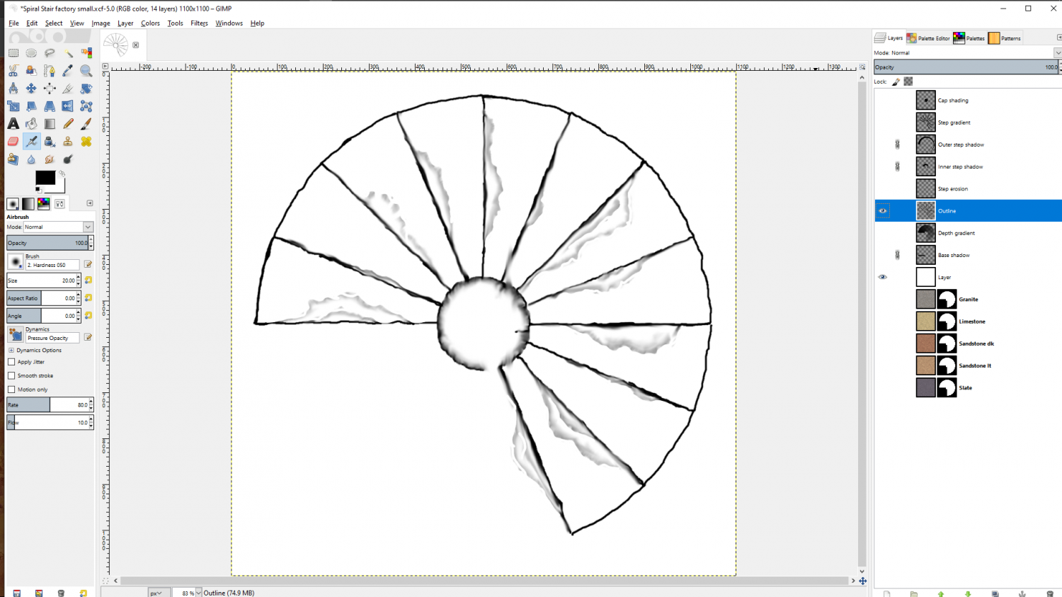This screenshot has height=597, width=1062.
Task: Select the Foreground Select tool
Action: pyautogui.click(x=31, y=71)
